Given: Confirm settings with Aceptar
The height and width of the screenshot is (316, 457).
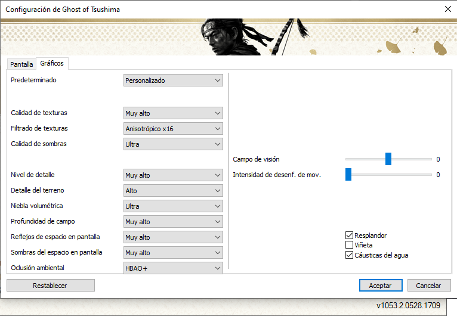Looking at the screenshot, I should coord(381,286).
